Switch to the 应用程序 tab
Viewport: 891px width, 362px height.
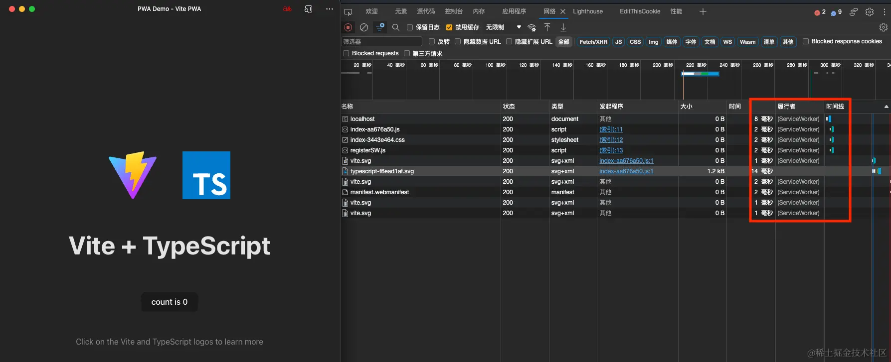tap(514, 11)
